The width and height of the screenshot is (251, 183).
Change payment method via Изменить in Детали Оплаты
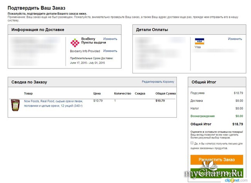[235, 39]
